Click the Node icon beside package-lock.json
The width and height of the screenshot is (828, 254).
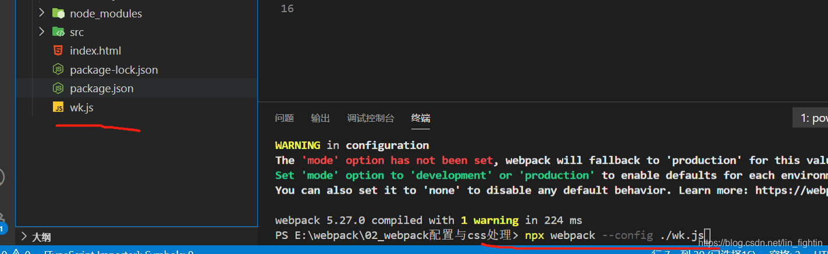58,70
